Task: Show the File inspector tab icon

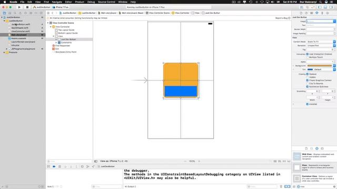Action: click(301, 13)
